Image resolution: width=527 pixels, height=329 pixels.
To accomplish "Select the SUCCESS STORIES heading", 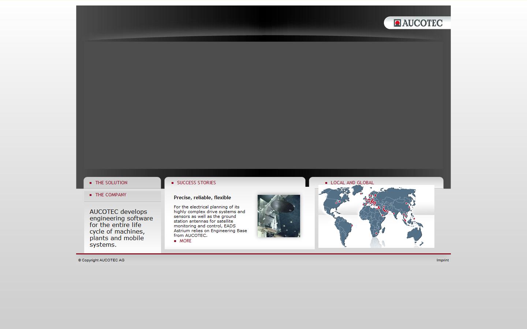I will (197, 183).
